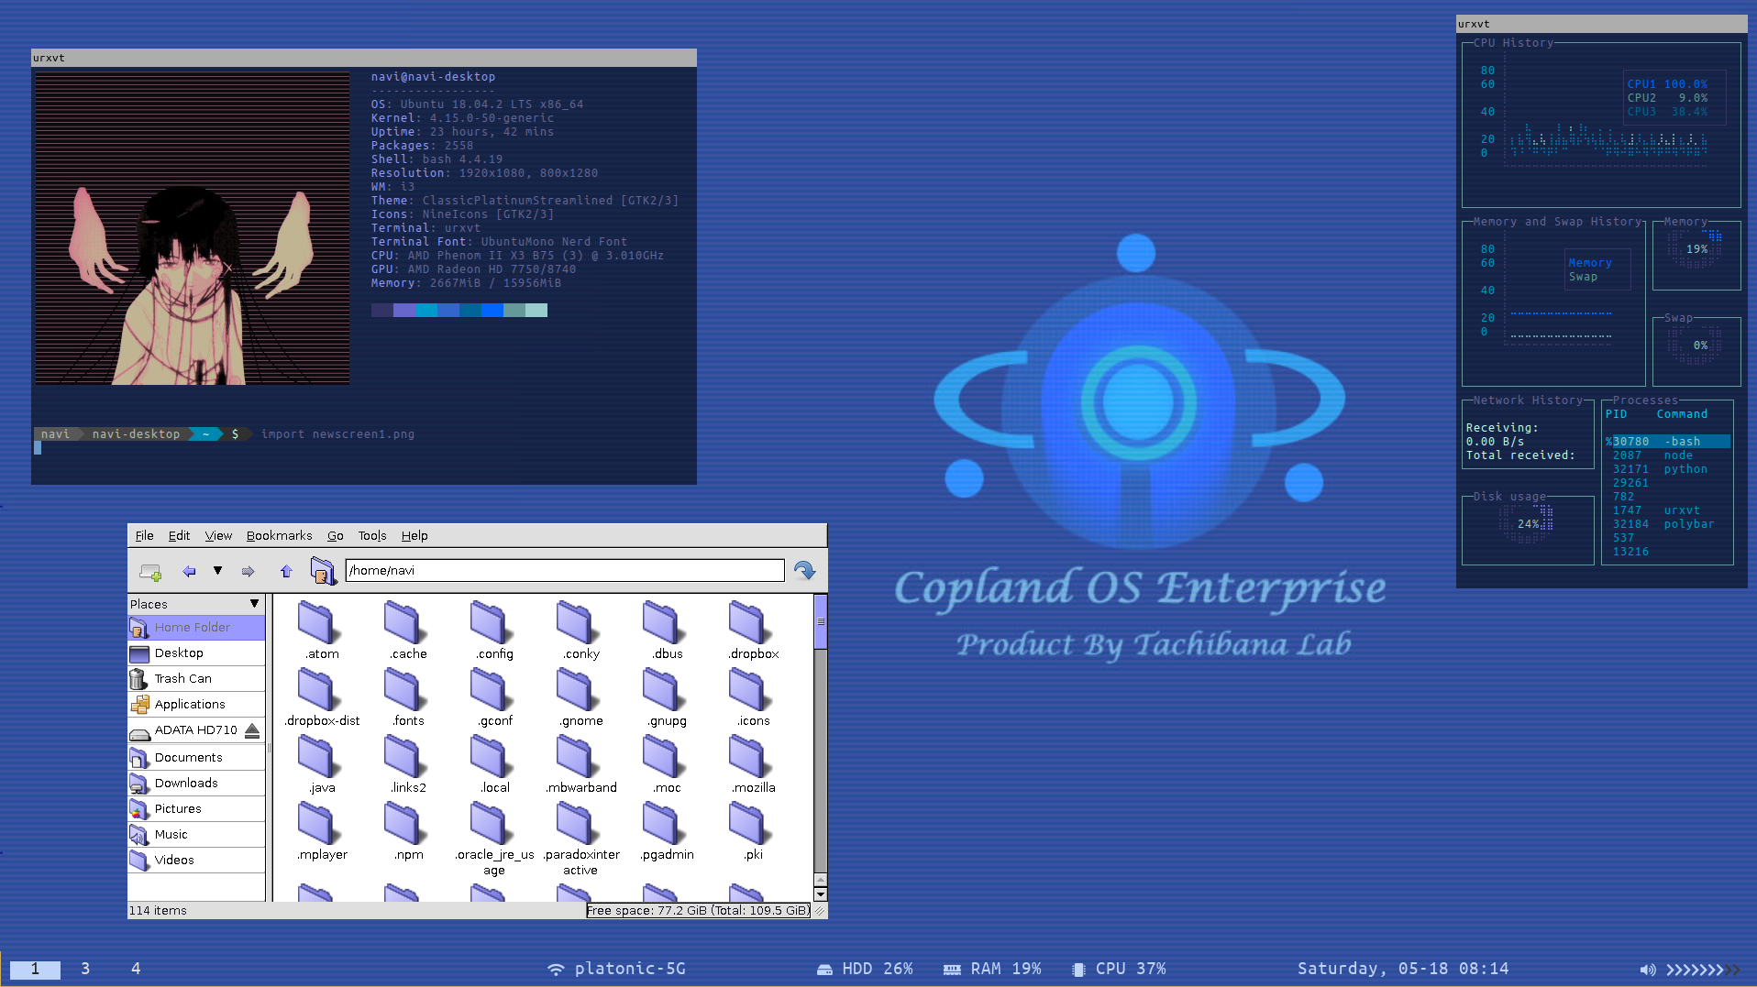Select the .atom folder icon
Image resolution: width=1757 pixels, height=987 pixels.
pyautogui.click(x=320, y=622)
